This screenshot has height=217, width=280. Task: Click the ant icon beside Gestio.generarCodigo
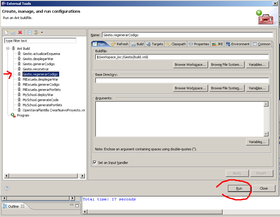(x=19, y=64)
